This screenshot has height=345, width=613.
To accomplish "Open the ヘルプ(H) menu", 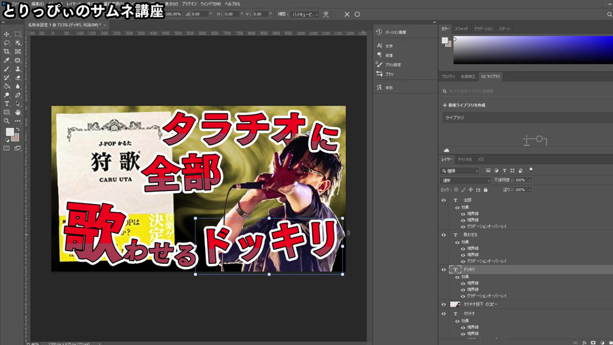I will pos(232,4).
